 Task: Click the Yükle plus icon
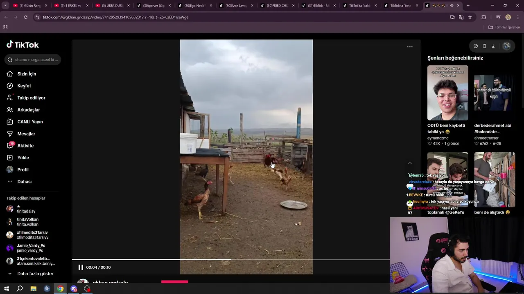(x=10, y=158)
